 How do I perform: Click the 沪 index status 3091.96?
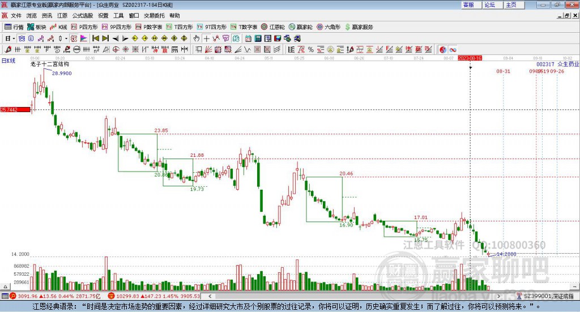[55, 296]
